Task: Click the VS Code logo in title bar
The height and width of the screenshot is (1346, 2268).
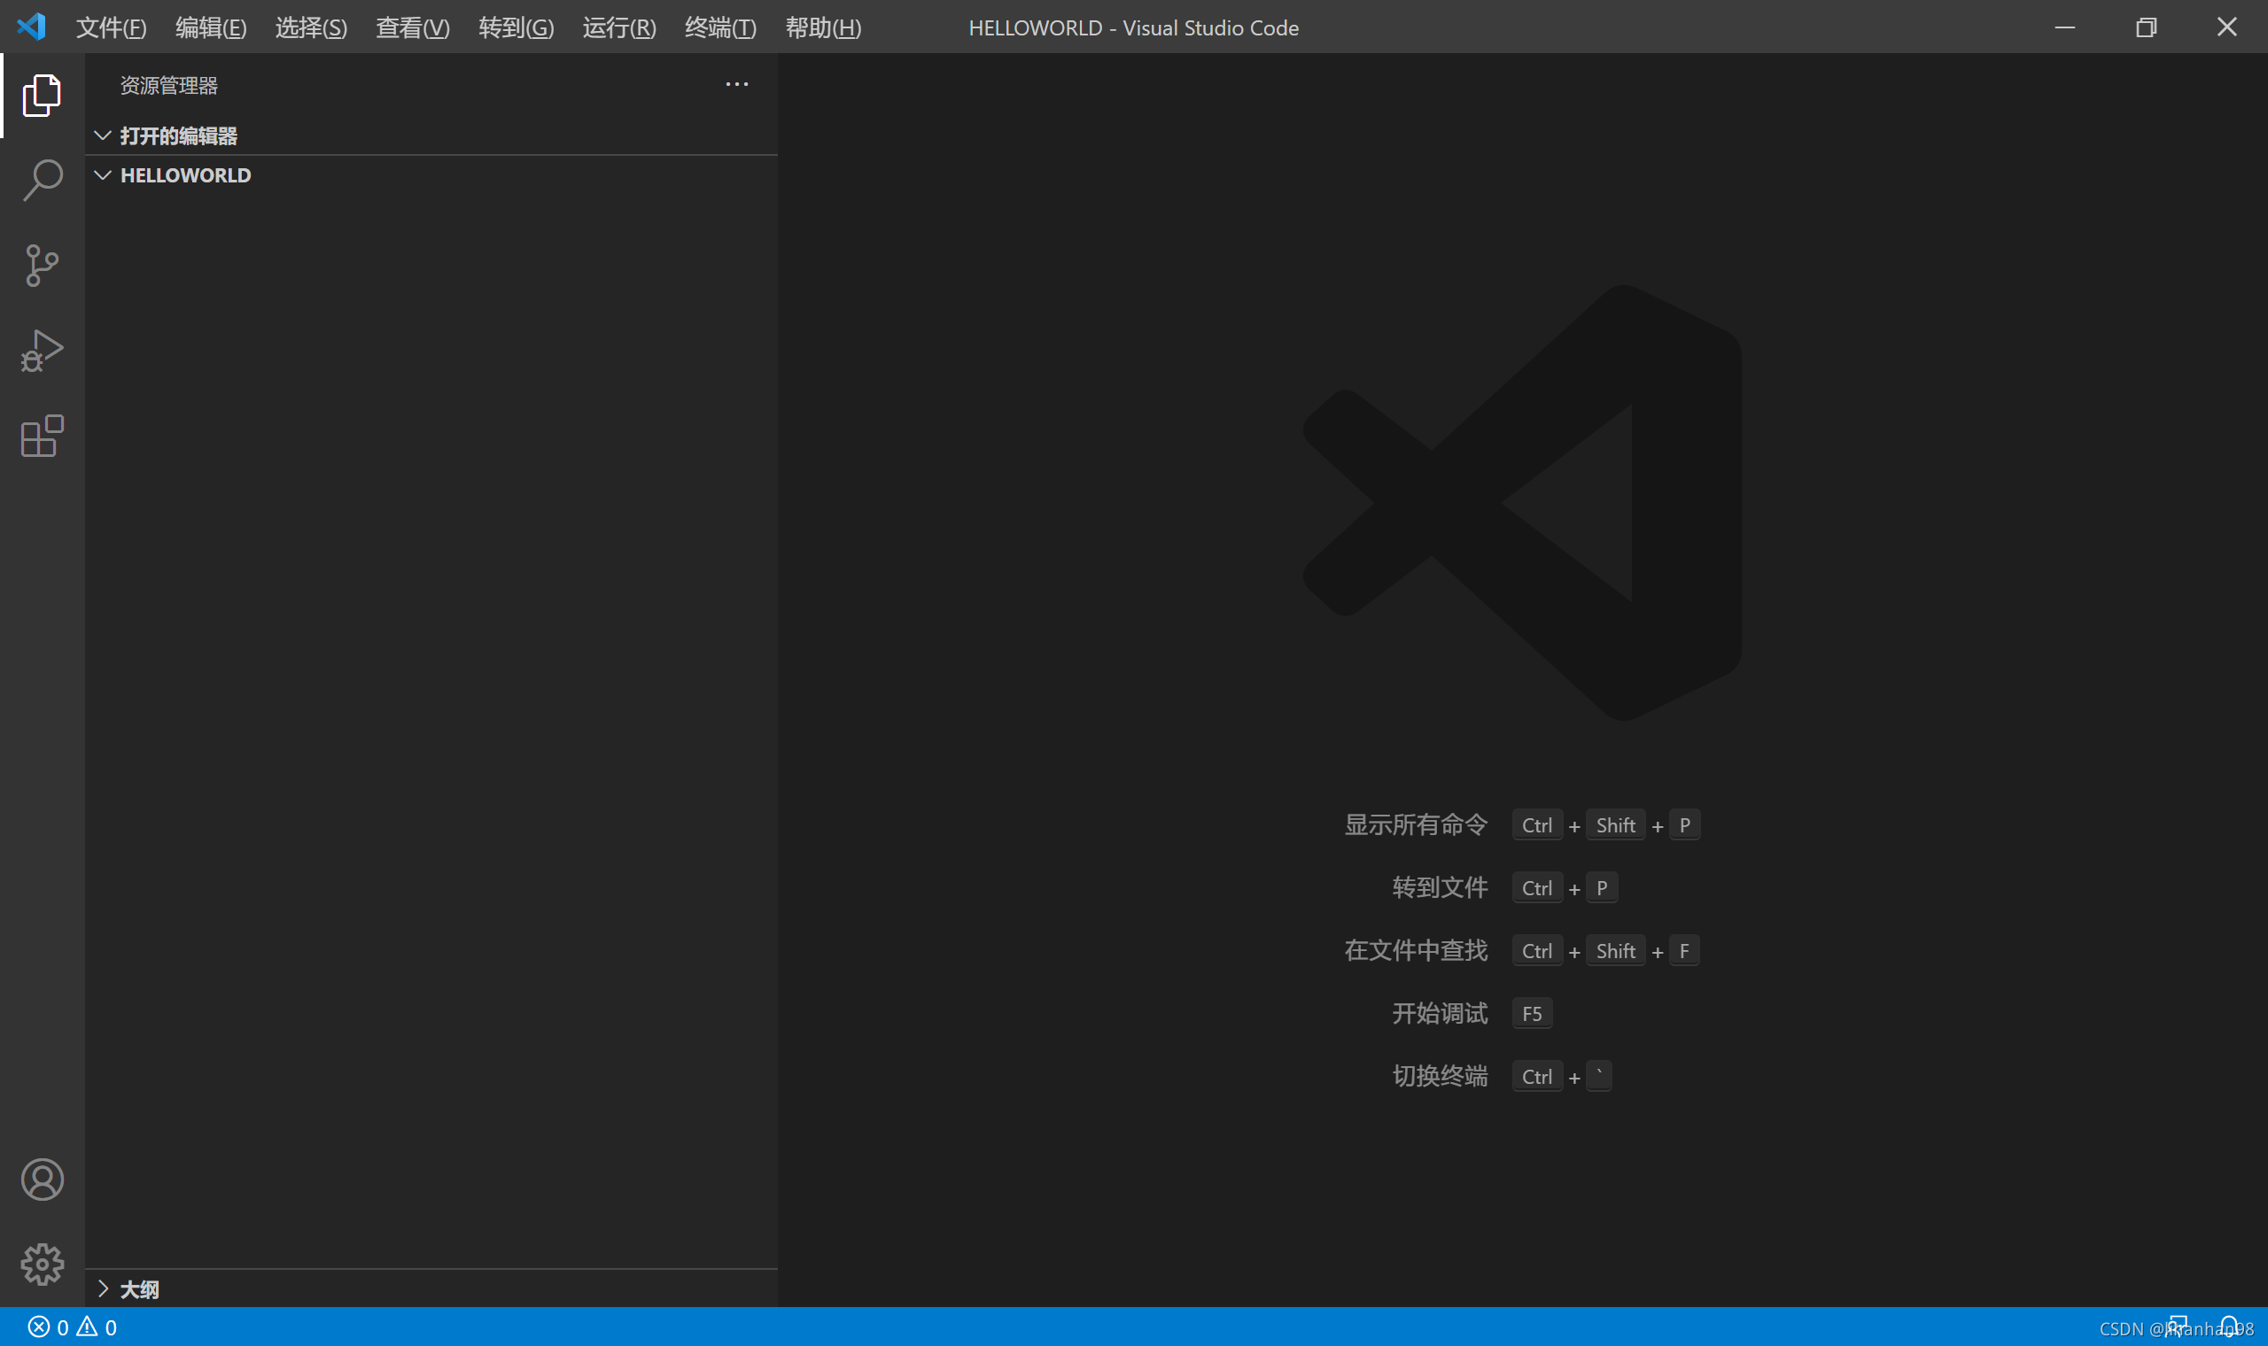Action: point(31,27)
